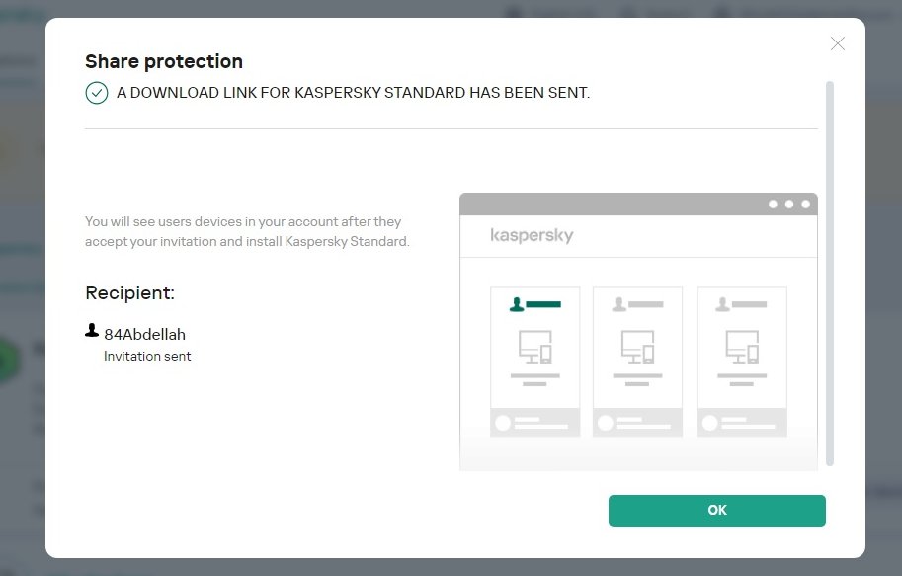Click the devices icon in third card
902x576 pixels.
pyautogui.click(x=742, y=347)
